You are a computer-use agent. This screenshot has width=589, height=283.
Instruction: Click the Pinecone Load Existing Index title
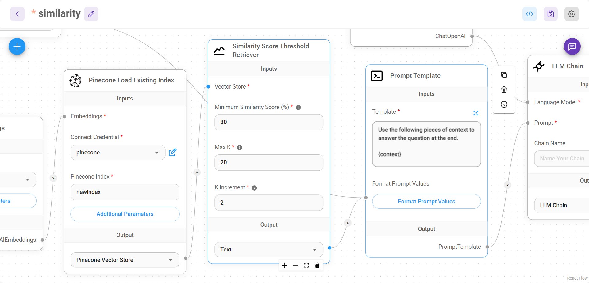(131, 80)
